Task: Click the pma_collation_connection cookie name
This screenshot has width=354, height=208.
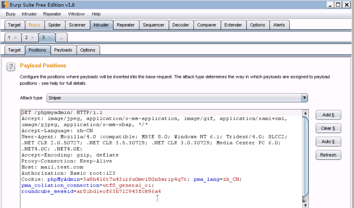Action: [x=60, y=185]
